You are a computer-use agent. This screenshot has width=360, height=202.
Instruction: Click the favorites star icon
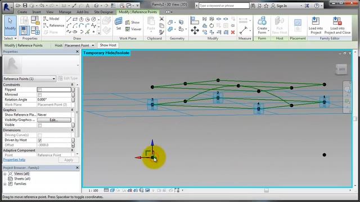[x=266, y=6]
